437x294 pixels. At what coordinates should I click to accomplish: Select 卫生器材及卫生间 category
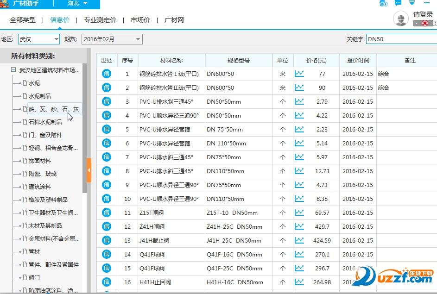click(53, 213)
